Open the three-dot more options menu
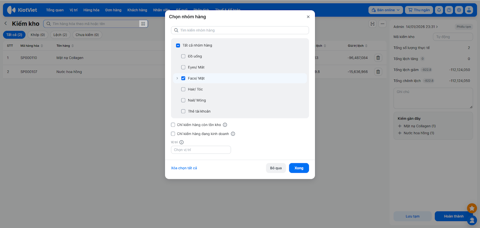480x228 pixels. coord(382,24)
